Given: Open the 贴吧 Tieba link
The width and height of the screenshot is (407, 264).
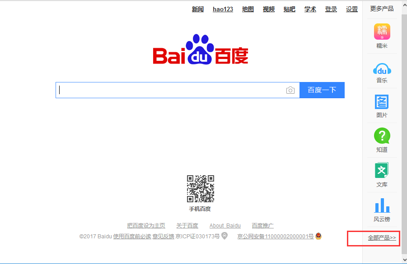Looking at the screenshot, I should 290,9.
